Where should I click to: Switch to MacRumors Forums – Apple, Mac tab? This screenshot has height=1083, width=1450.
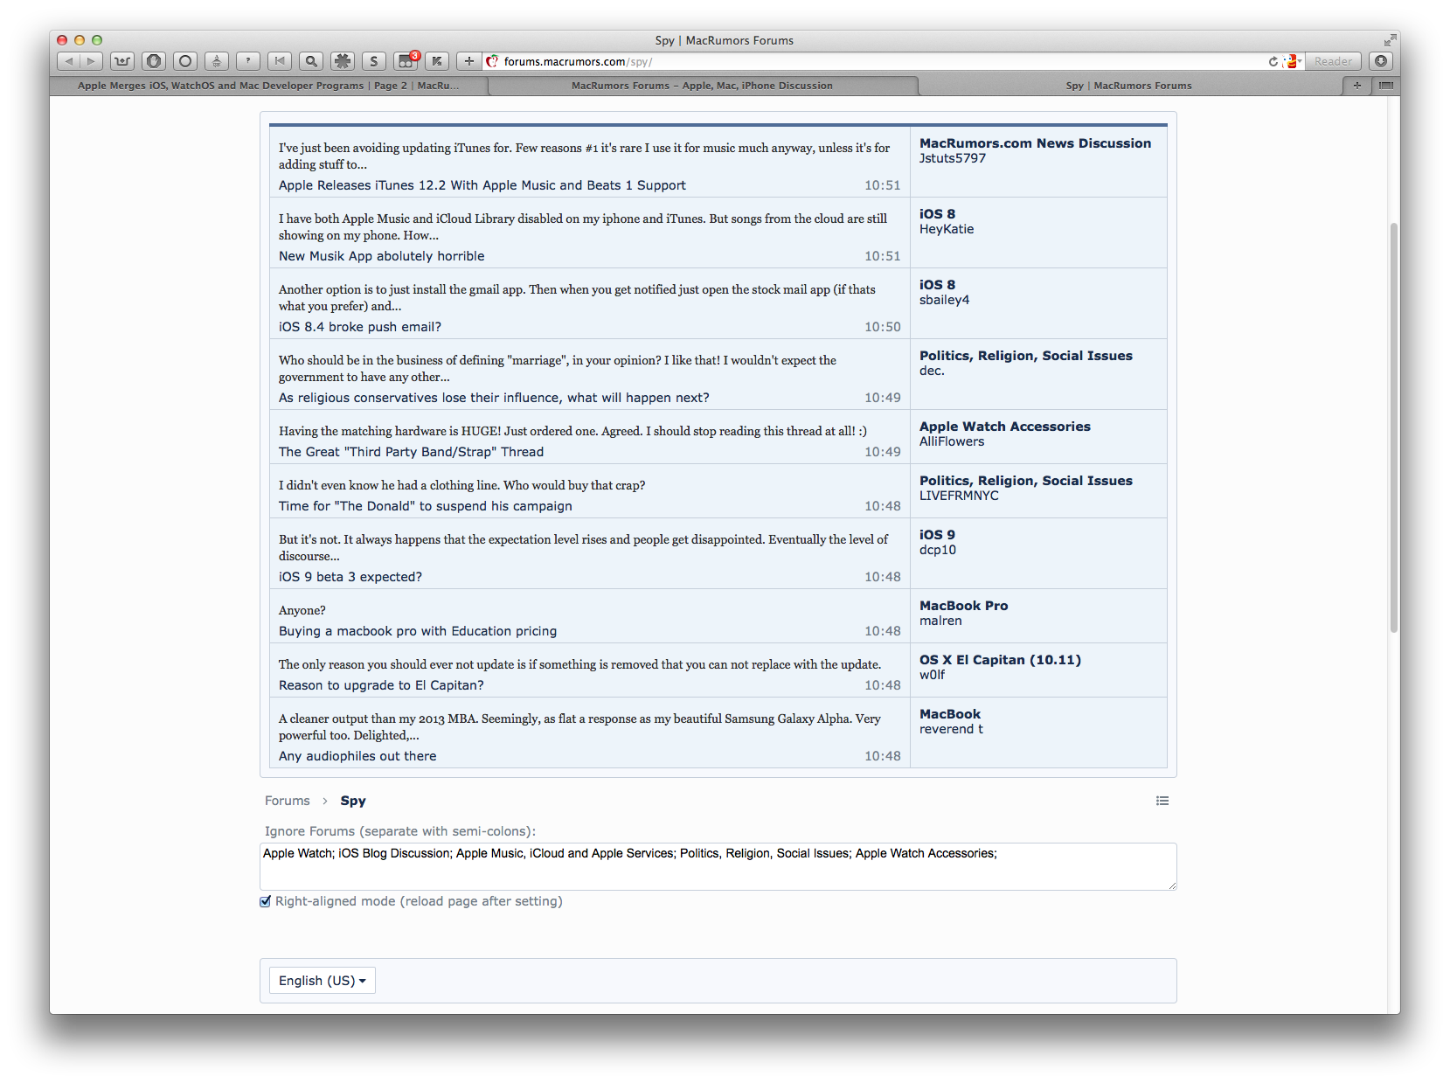(x=702, y=86)
